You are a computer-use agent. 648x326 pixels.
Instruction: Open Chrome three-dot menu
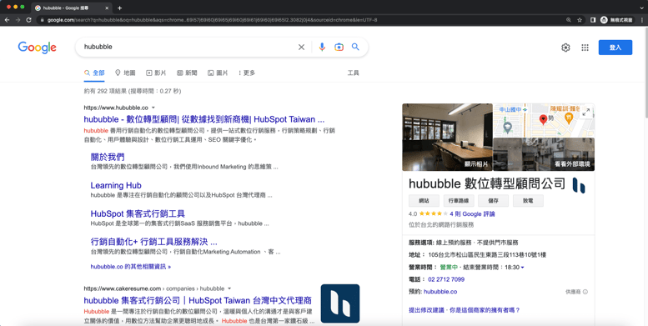pos(642,20)
